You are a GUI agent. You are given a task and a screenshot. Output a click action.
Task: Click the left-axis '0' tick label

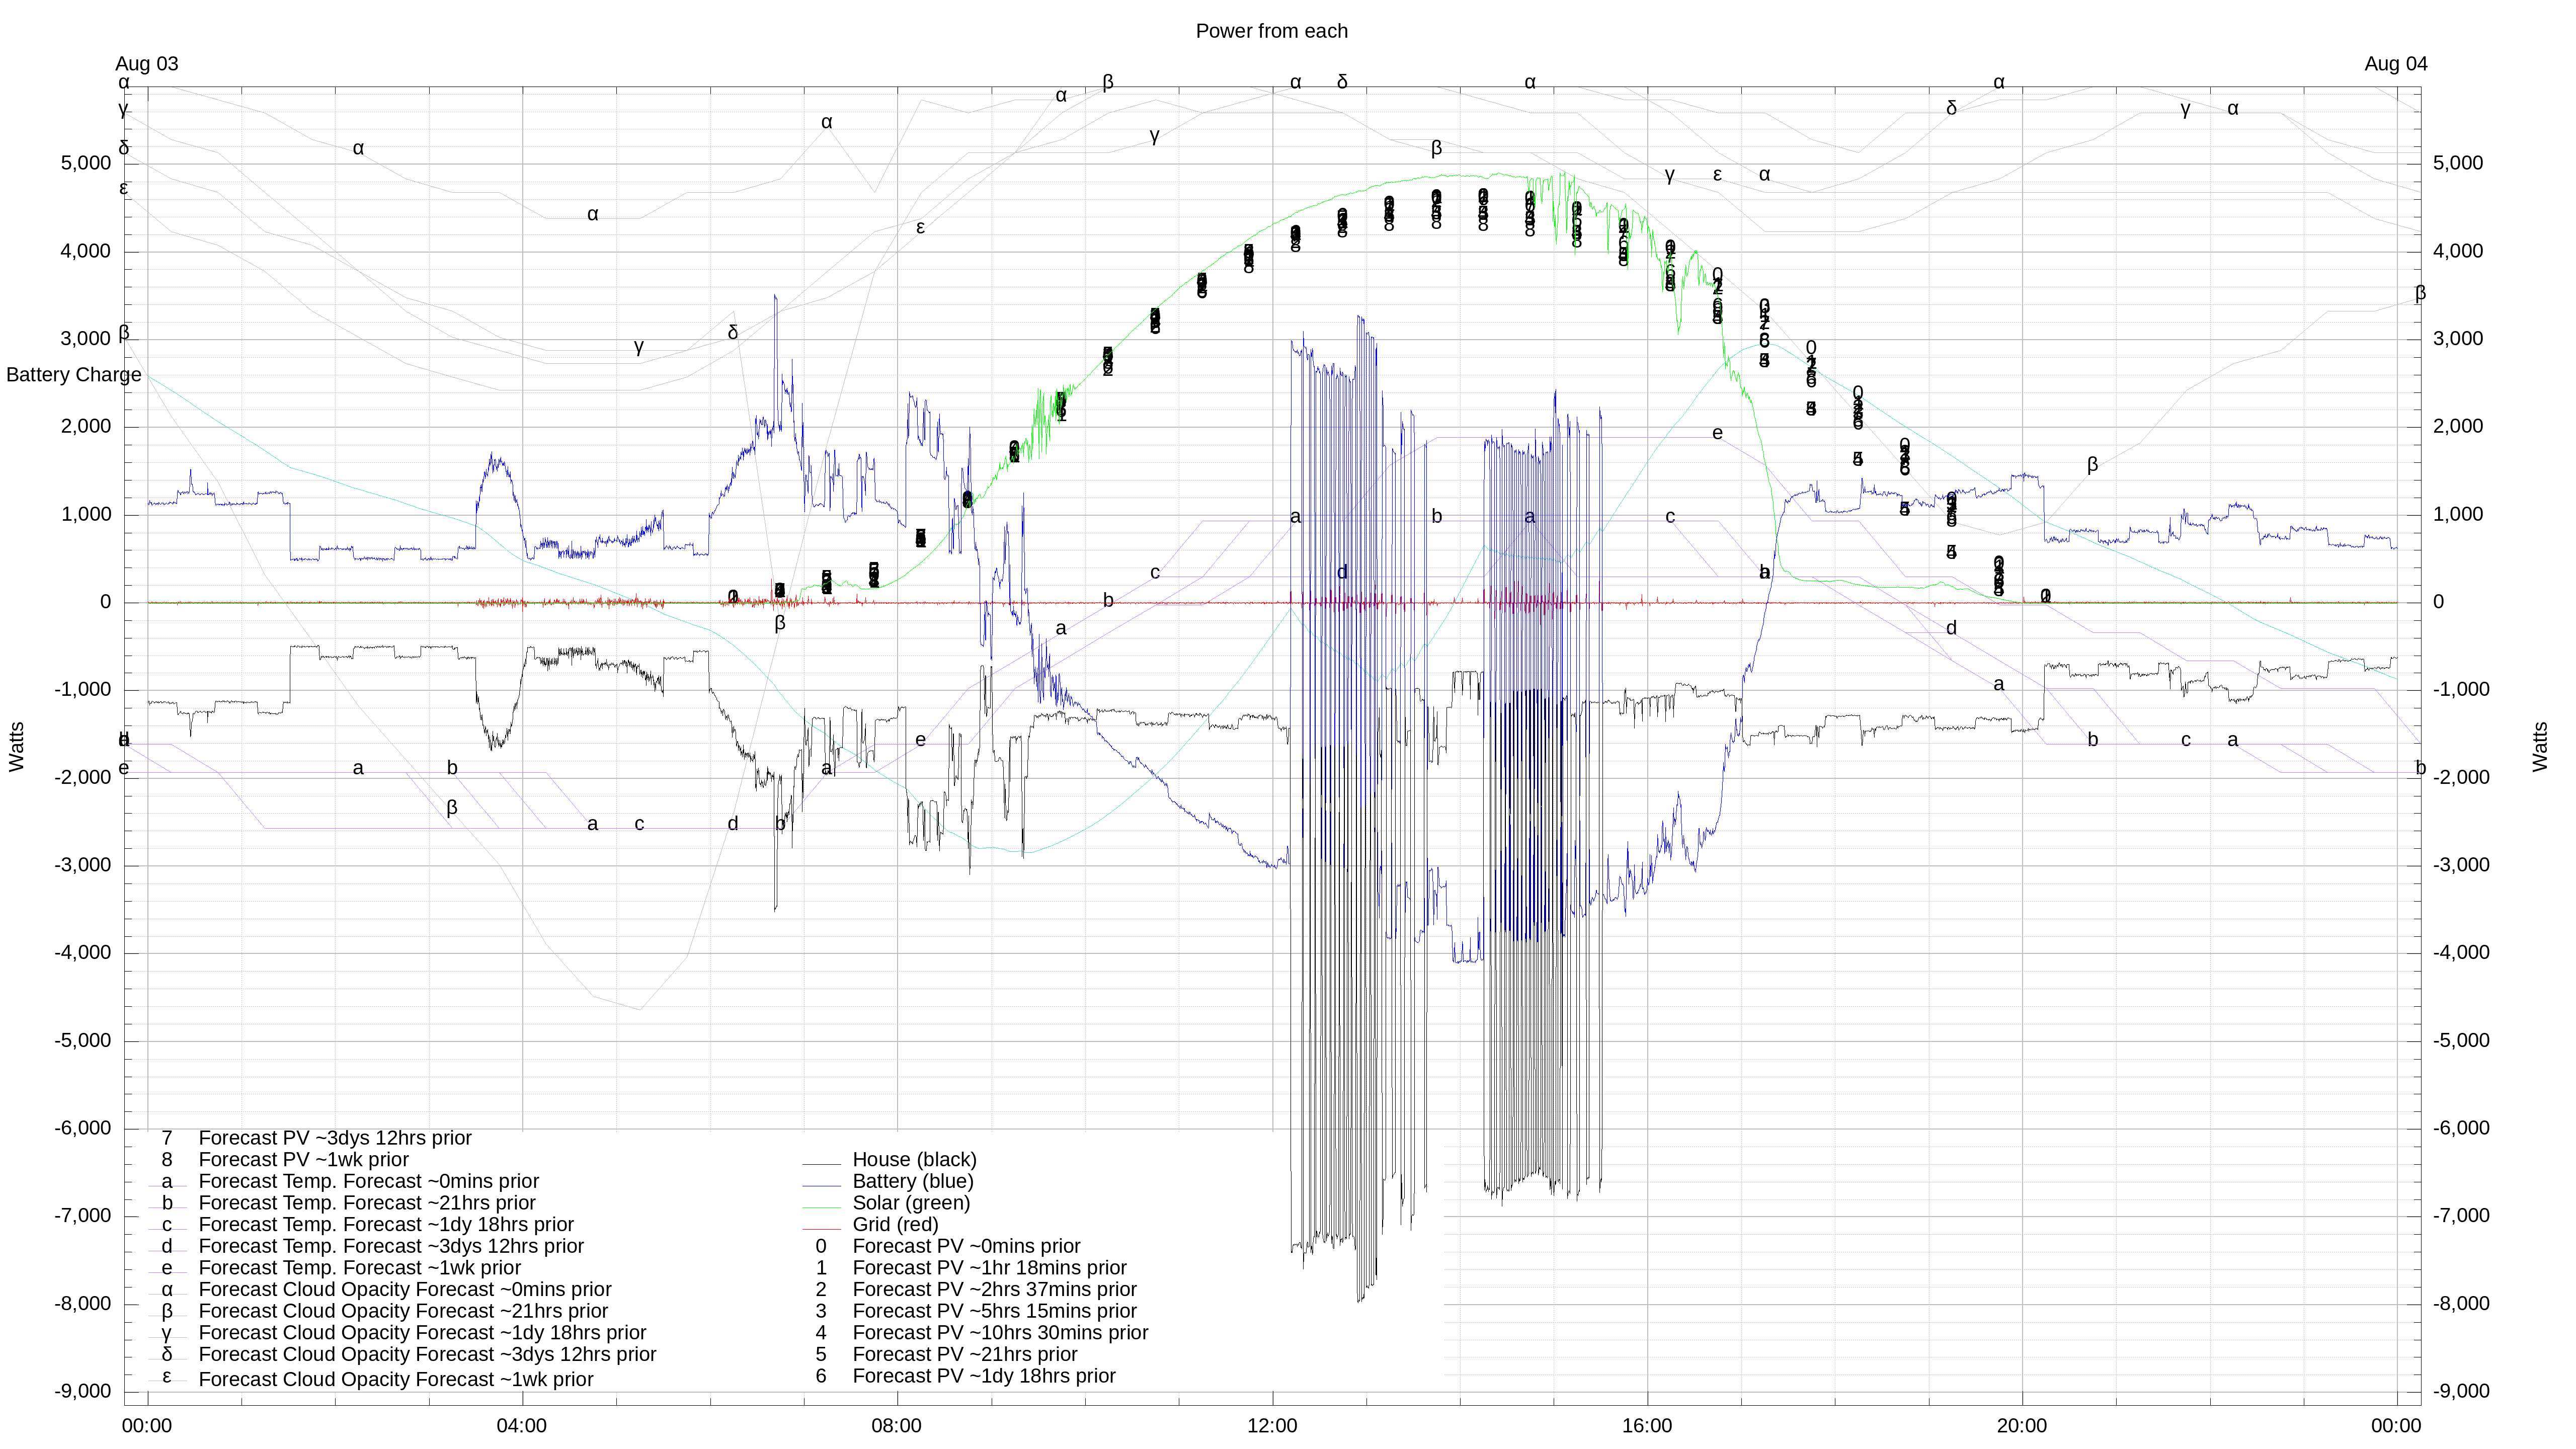105,602
